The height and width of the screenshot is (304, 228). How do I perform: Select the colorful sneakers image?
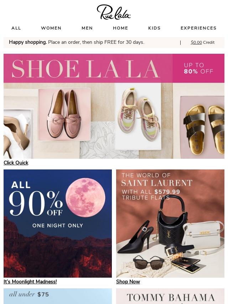138,116
